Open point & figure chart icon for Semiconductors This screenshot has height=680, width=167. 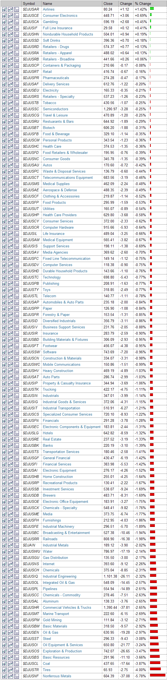point(16,109)
